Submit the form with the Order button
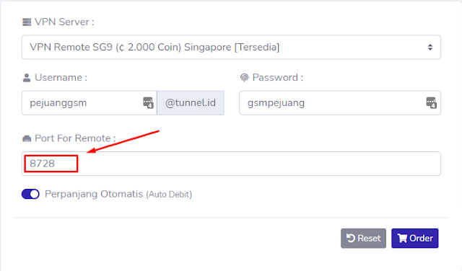The width and height of the screenshot is (462, 271). 415,238
